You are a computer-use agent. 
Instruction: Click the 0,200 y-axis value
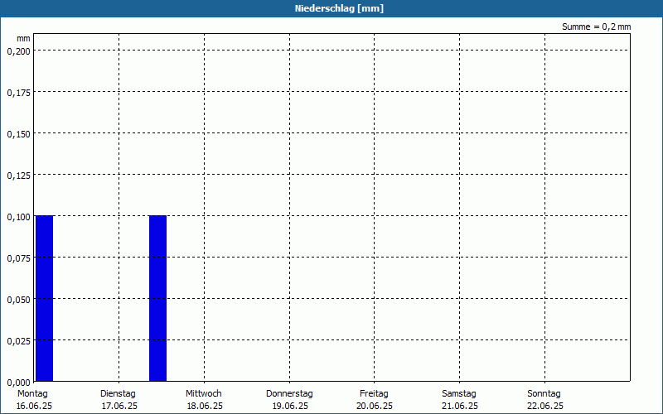click(x=18, y=51)
